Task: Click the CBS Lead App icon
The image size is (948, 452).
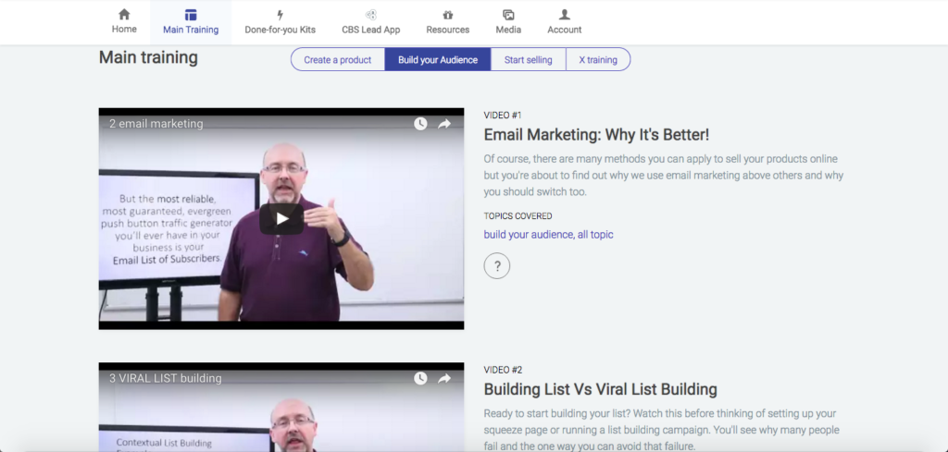Action: [x=370, y=15]
